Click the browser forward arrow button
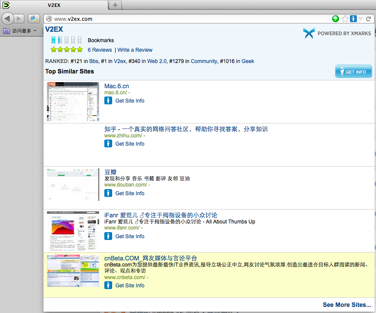Image resolution: width=376 pixels, height=313 pixels. pos(19,19)
